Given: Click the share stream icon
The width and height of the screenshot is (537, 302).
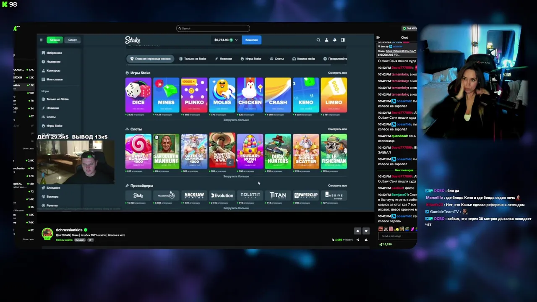Looking at the screenshot, I should pos(357,240).
